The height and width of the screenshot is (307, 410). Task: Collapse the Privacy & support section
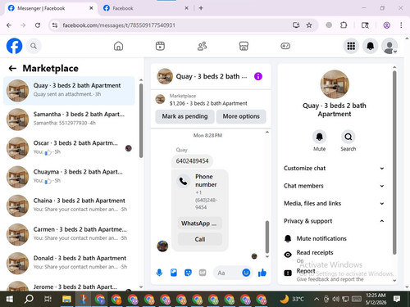[x=335, y=221]
